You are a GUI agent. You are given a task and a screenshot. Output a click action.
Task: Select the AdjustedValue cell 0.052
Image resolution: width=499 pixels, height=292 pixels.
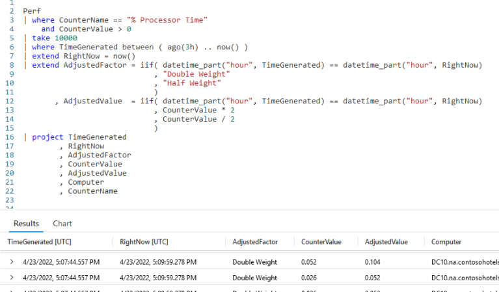click(372, 278)
